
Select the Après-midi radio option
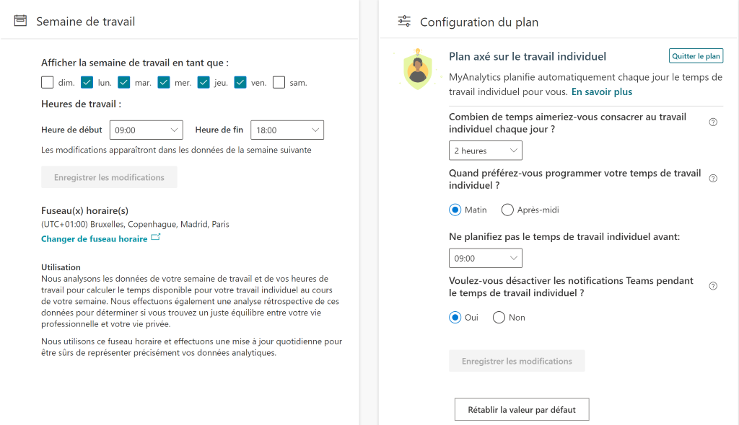(x=507, y=210)
